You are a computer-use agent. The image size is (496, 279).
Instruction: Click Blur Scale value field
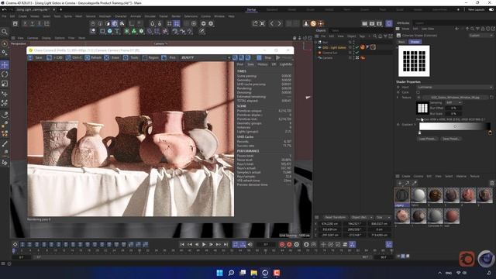pos(453,114)
